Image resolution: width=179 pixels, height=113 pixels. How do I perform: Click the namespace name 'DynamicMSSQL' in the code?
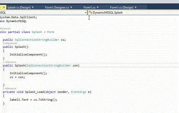17,21
